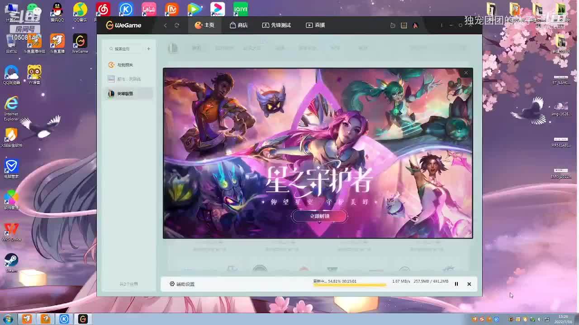Refresh the WeGame page
This screenshot has height=325, width=579.
pyautogui.click(x=177, y=25)
